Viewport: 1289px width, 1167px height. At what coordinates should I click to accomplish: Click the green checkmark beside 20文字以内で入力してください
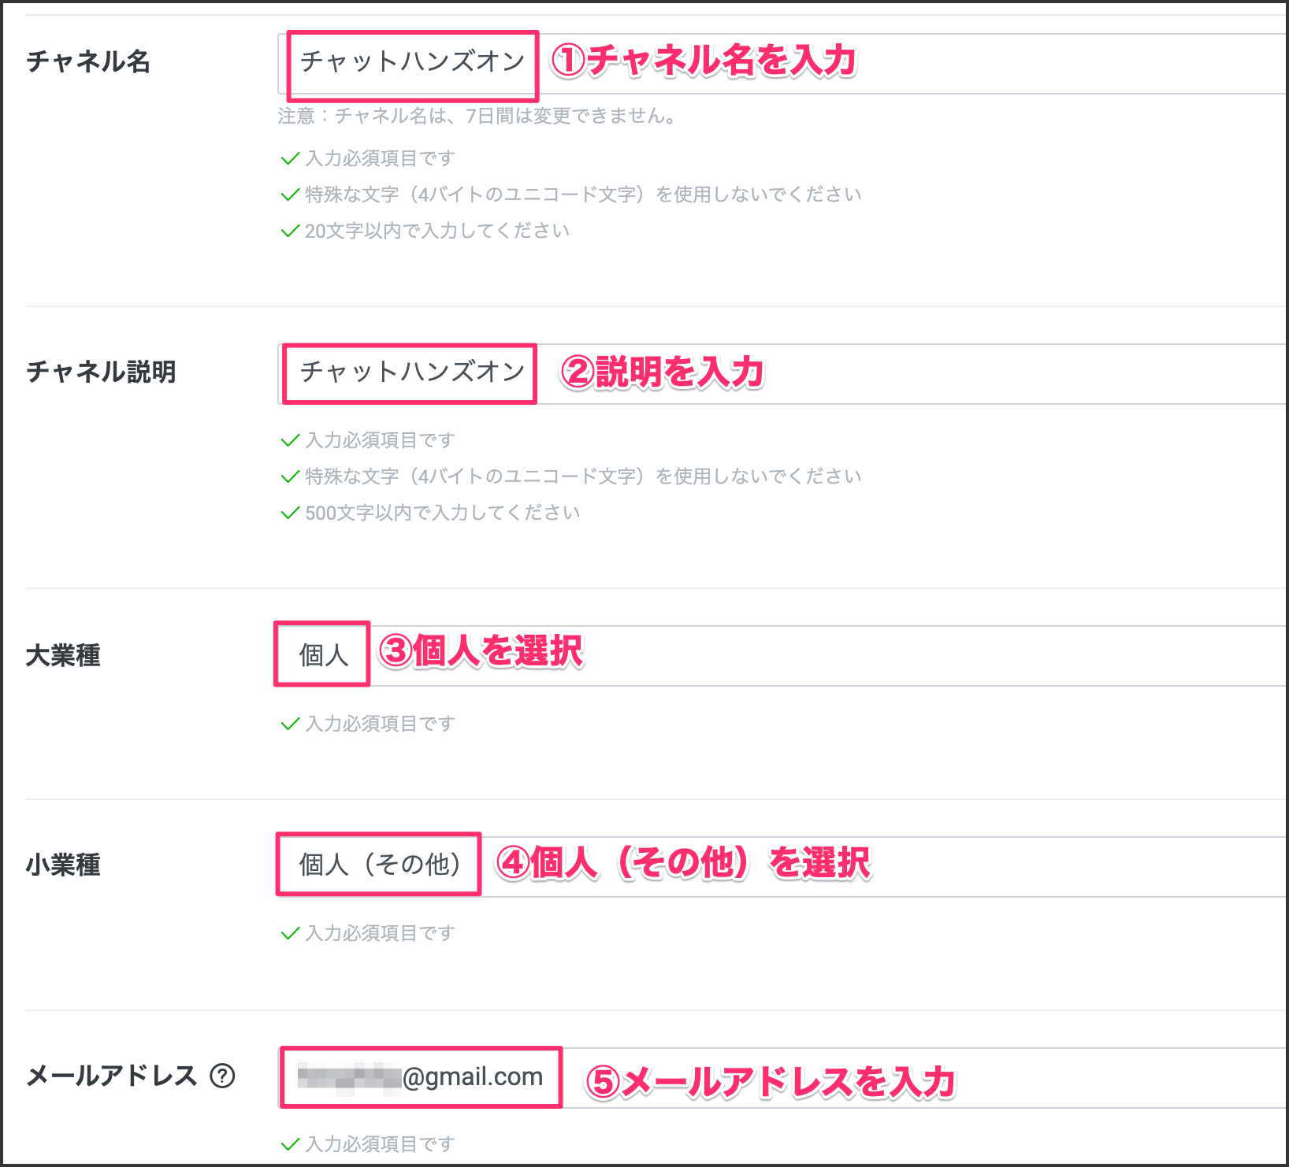290,231
